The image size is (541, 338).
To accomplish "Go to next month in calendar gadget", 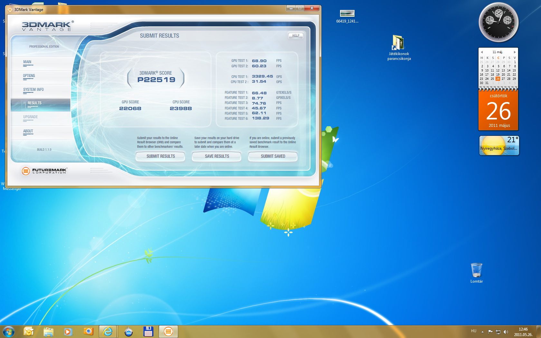I will 515,52.
